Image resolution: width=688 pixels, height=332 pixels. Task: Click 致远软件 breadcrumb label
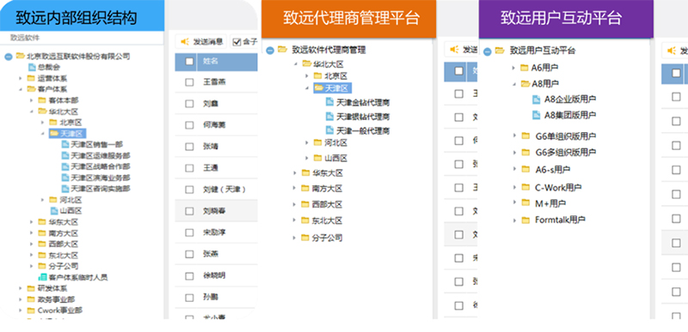coord(25,38)
